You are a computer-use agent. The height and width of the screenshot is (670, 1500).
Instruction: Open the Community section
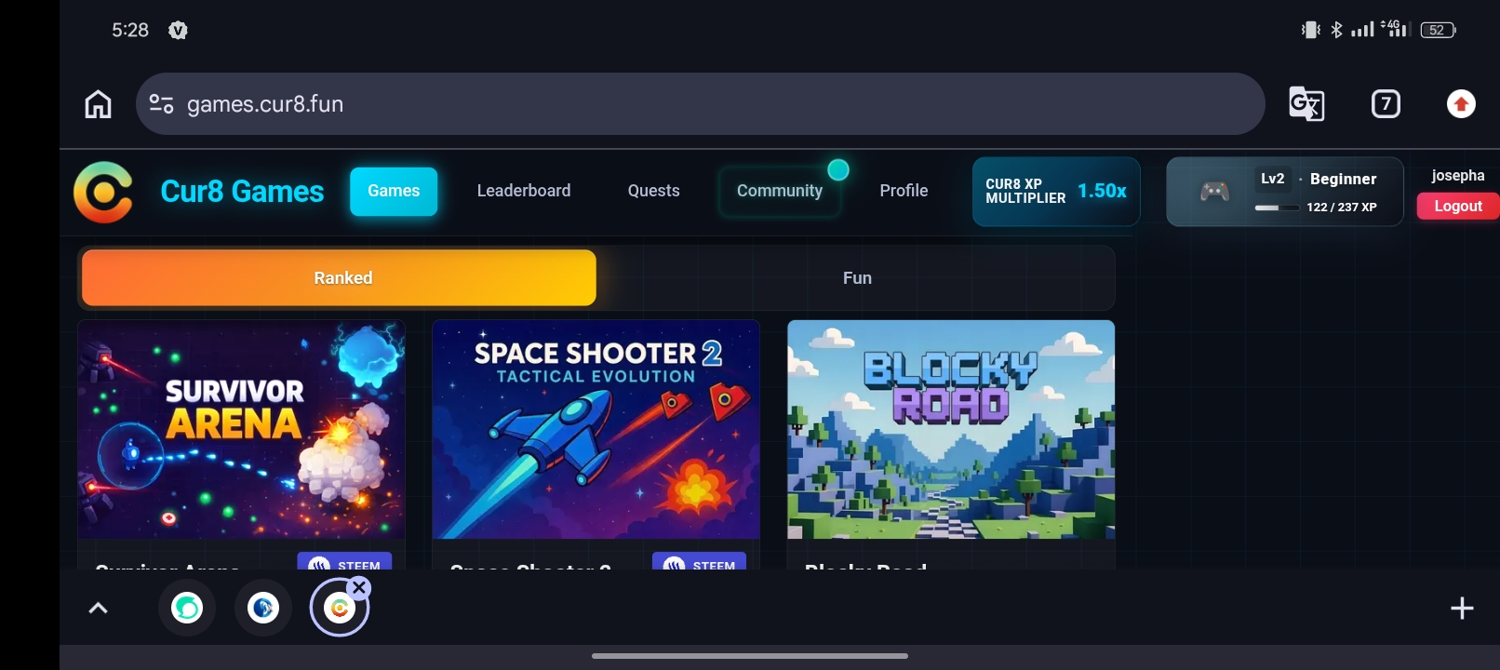point(780,191)
